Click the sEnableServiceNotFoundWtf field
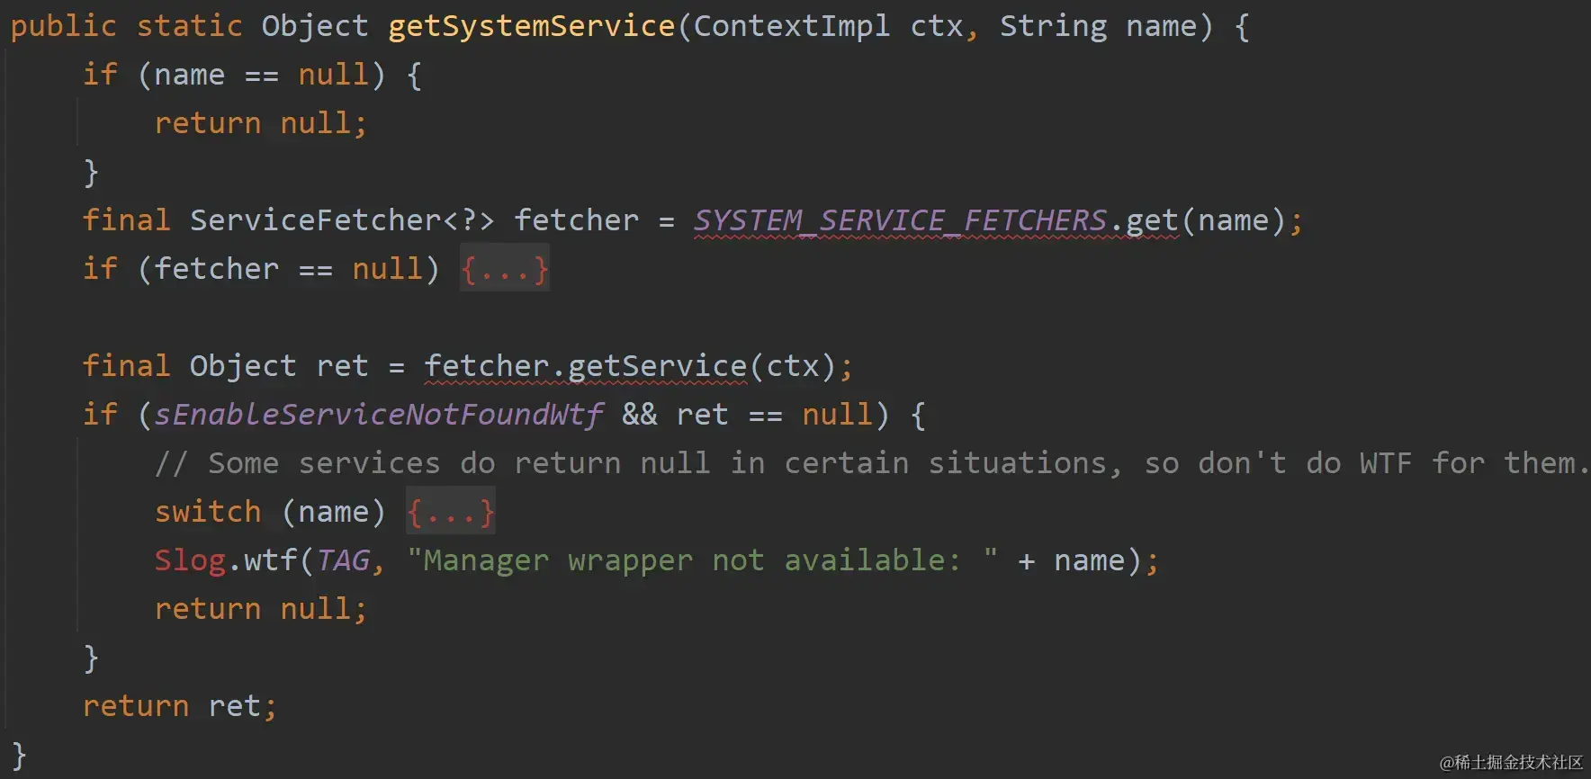Image resolution: width=1591 pixels, height=779 pixels. [x=378, y=415]
